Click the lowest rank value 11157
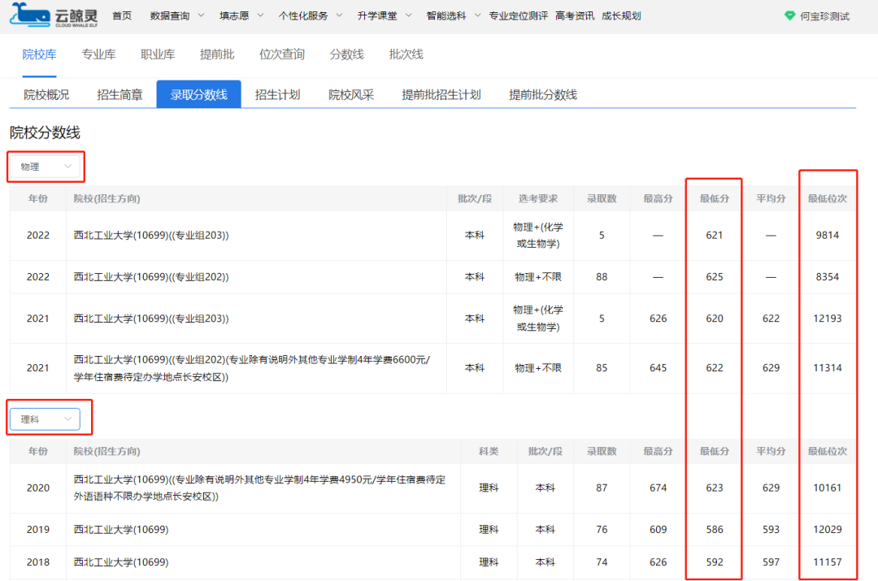Screen dimensions: 878x581 tap(827, 562)
